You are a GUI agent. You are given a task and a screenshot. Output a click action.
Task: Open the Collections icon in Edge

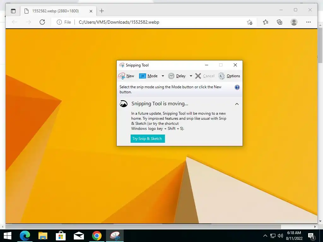[279, 22]
